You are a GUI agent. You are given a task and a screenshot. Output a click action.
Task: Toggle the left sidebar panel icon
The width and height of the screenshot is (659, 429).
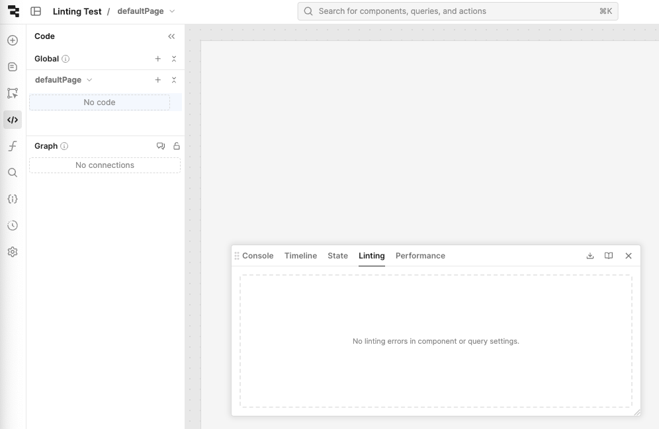tap(36, 11)
